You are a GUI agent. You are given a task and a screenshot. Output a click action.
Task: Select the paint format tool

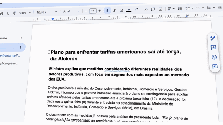coord(14,13)
